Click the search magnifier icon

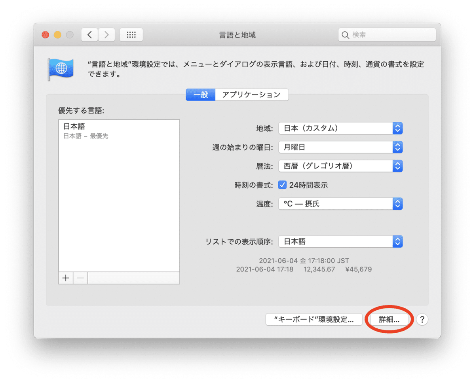(x=345, y=35)
